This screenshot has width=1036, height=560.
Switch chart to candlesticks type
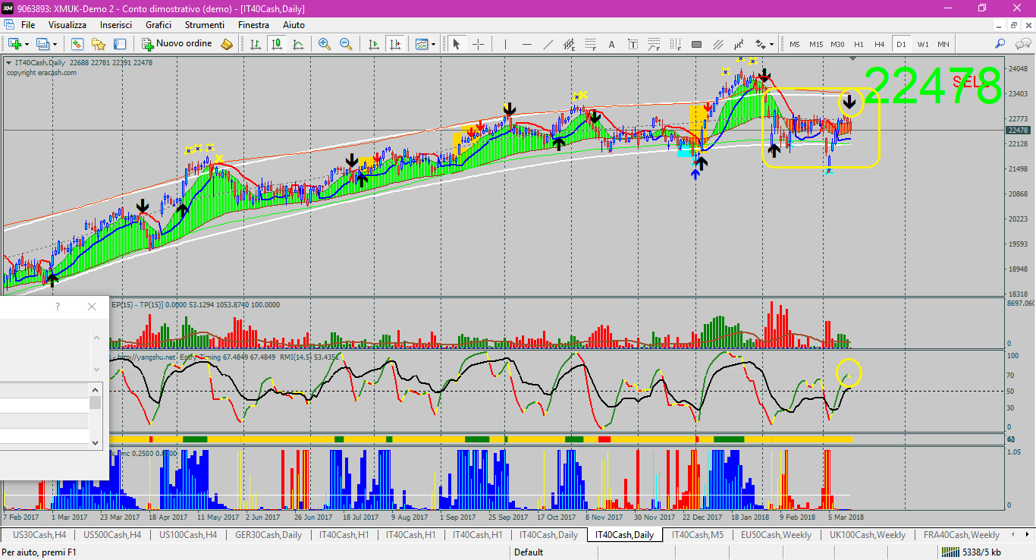[277, 44]
